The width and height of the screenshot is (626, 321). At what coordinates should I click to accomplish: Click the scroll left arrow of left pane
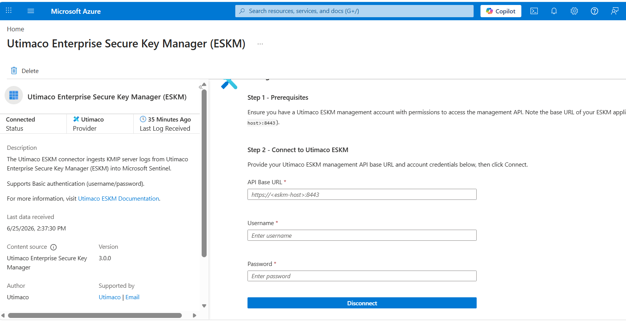3,316
